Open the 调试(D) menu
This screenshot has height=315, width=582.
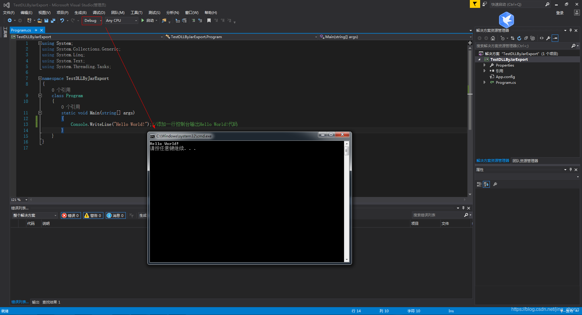point(99,12)
